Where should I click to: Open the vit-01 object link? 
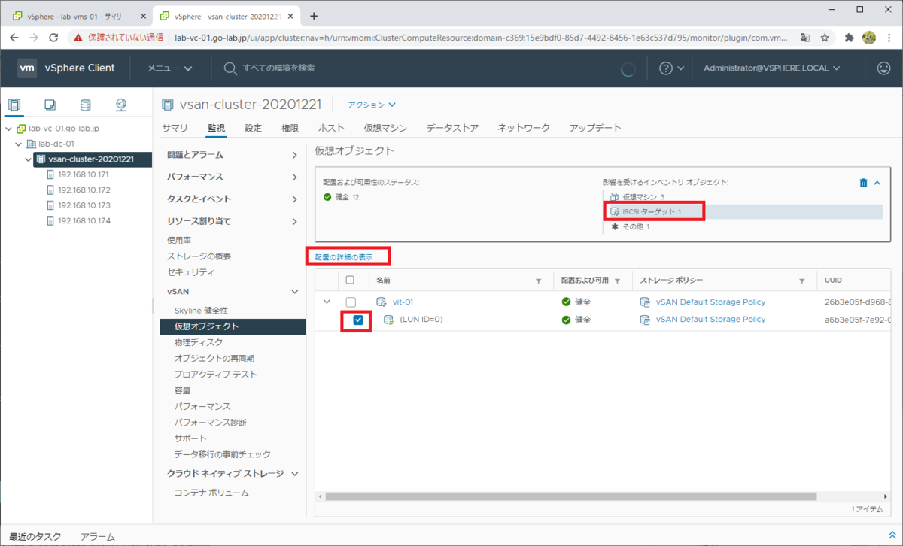(x=403, y=302)
